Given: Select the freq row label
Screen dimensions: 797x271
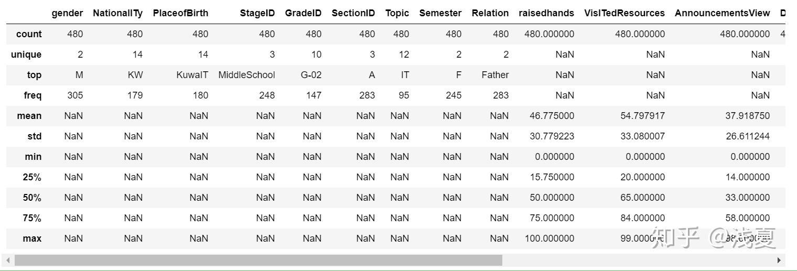Looking at the screenshot, I should [x=32, y=95].
